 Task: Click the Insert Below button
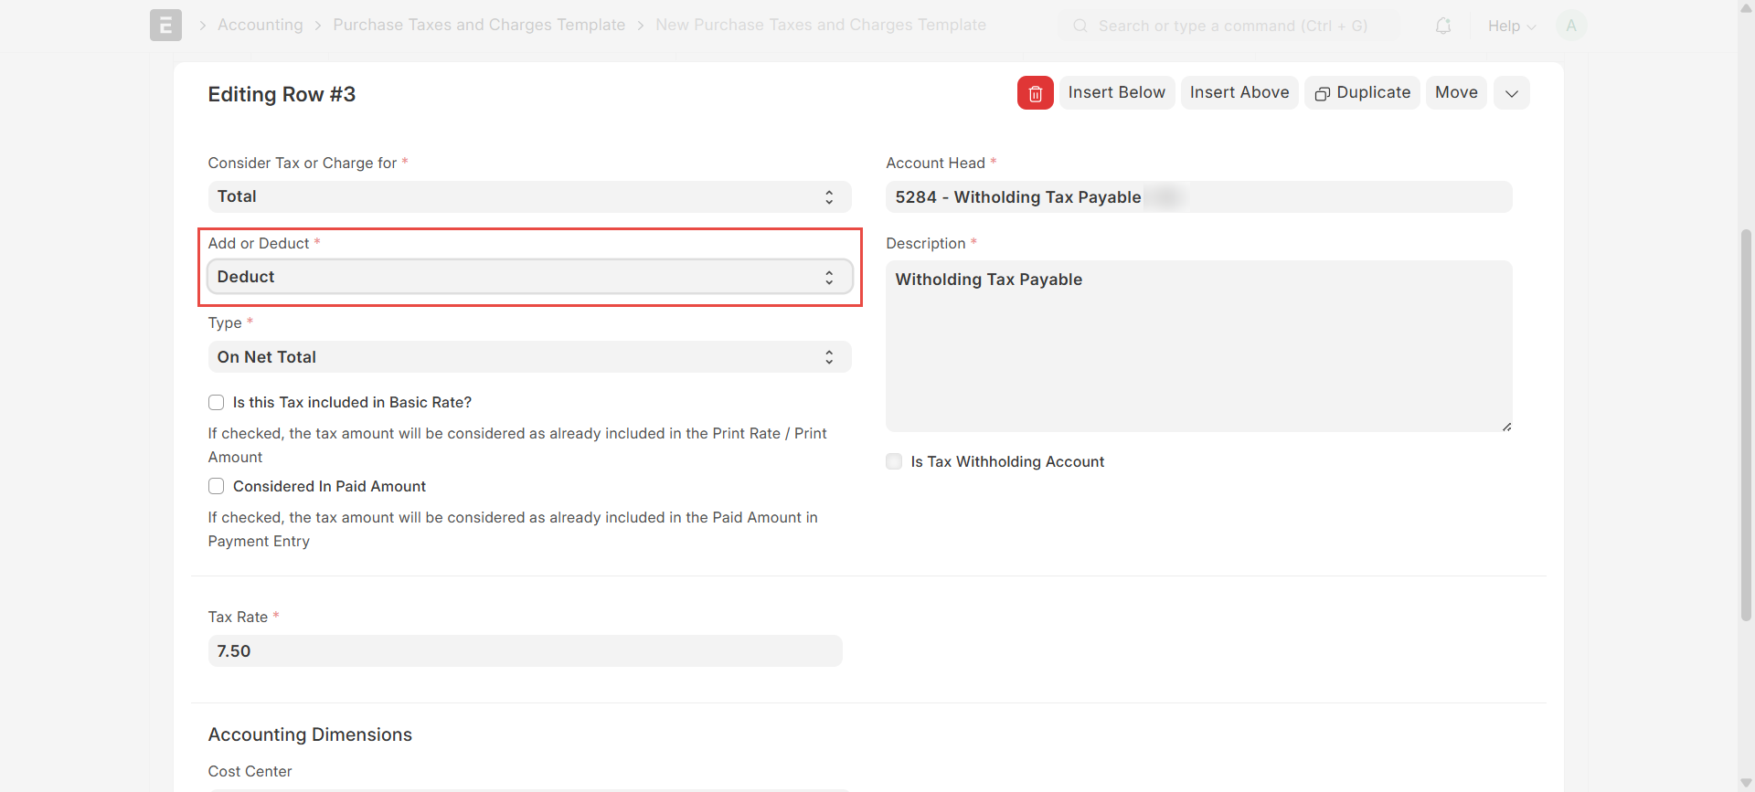pos(1116,93)
